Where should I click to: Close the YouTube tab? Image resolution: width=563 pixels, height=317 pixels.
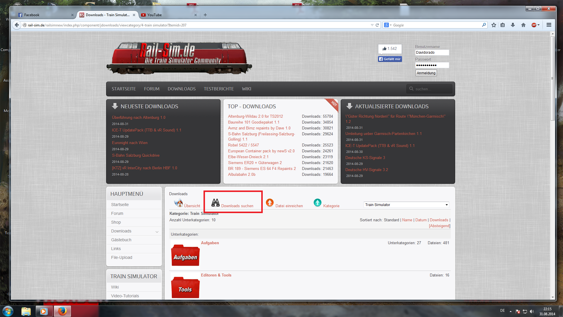(196, 15)
